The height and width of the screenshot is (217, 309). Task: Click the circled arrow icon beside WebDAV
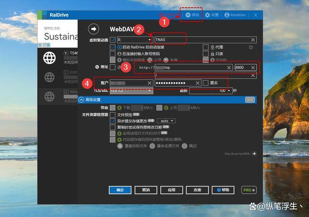coord(94,29)
